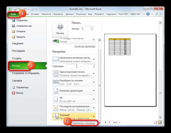Click the blue Help question mark icon
The image size is (171, 133).
tap(148, 14)
